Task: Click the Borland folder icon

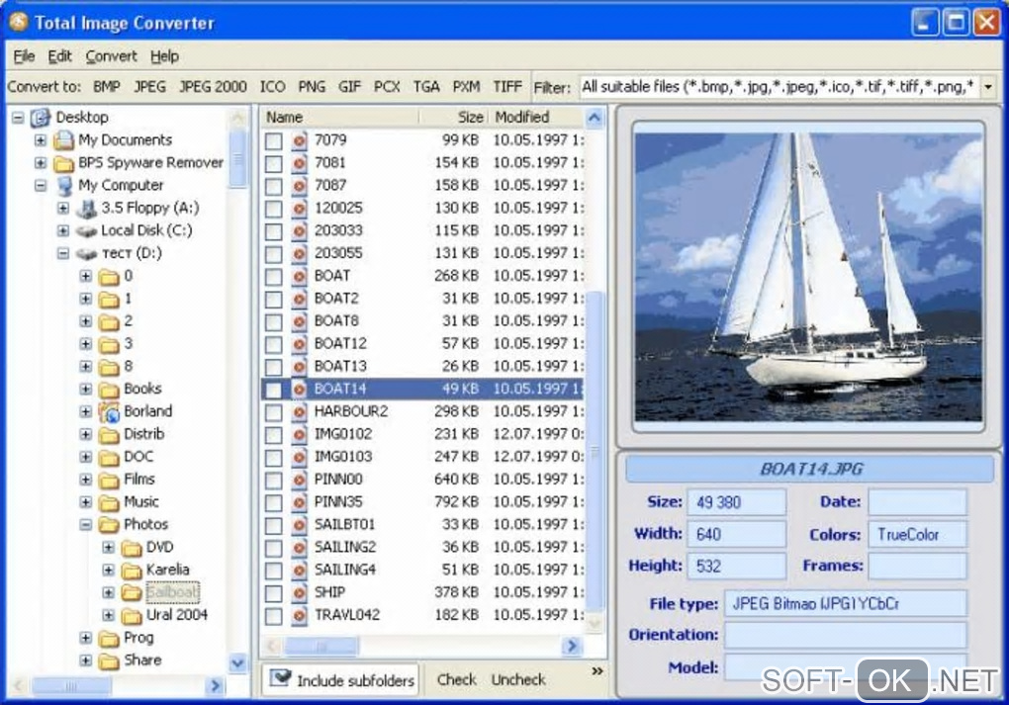Action: [109, 412]
